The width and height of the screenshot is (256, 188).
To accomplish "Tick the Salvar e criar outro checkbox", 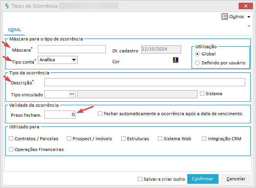I will point(140,179).
